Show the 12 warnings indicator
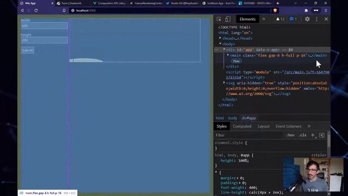Viewport: 348px width, 196px height. 280,19
